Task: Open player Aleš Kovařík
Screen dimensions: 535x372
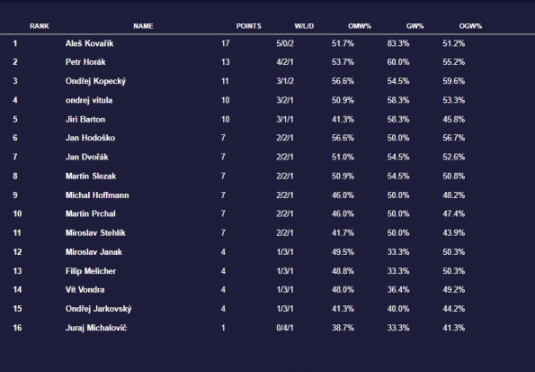Action: (x=89, y=43)
